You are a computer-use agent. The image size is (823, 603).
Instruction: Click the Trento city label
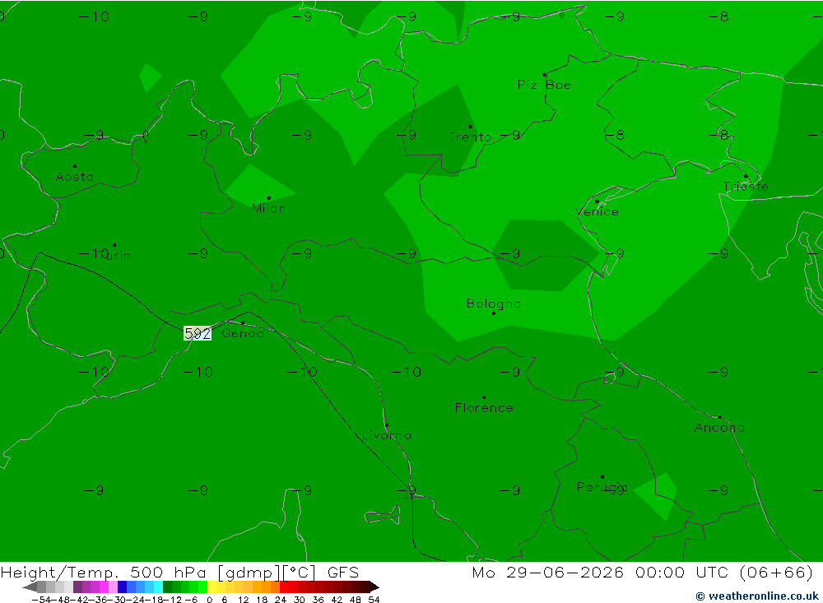click(470, 137)
